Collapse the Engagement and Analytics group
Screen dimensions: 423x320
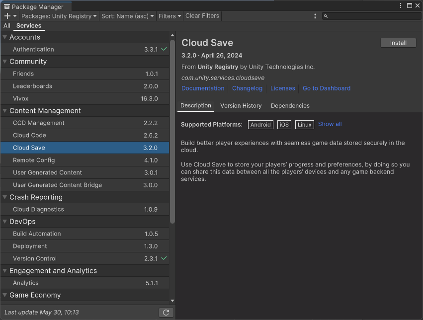(x=4, y=270)
